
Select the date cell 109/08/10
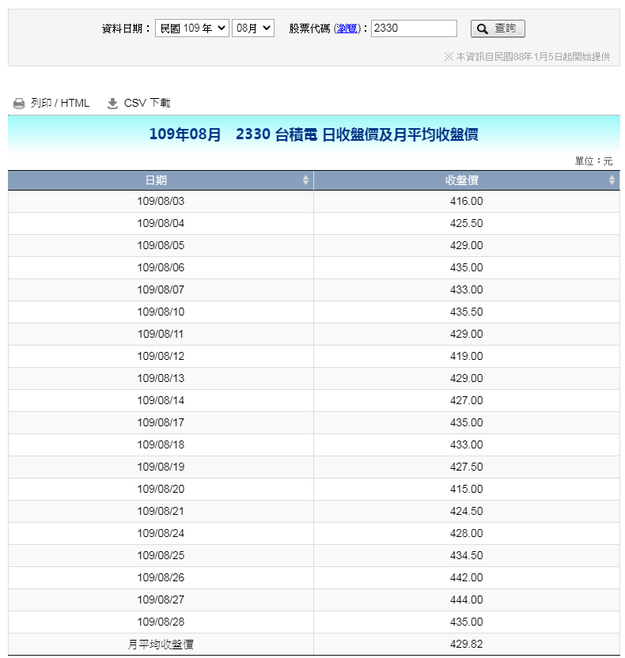coord(161,312)
